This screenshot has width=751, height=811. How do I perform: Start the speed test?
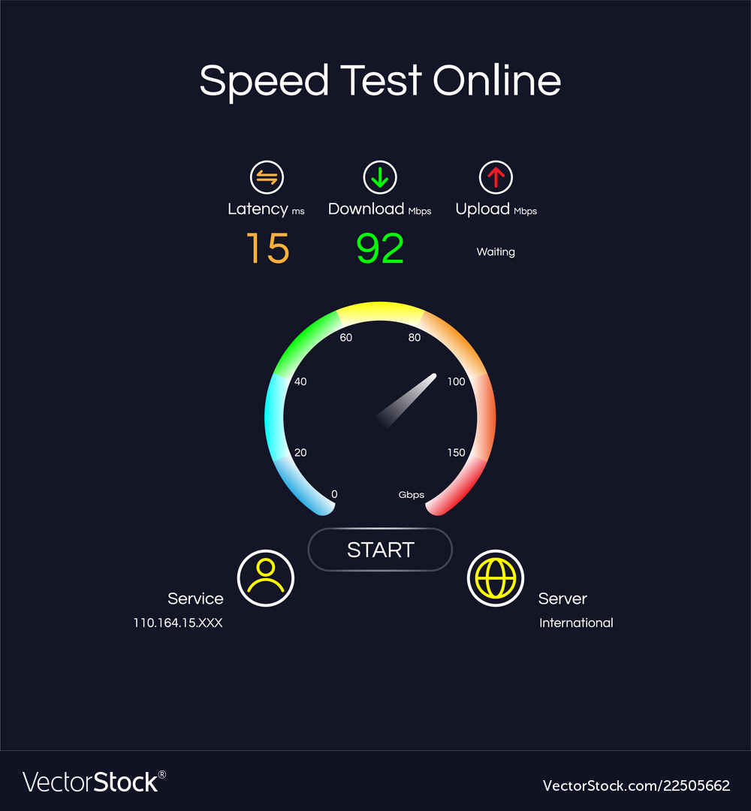point(380,550)
